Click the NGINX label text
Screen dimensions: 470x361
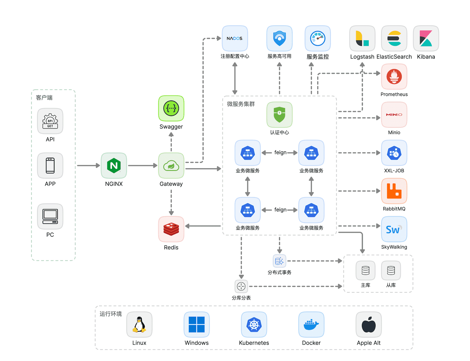[x=114, y=184]
